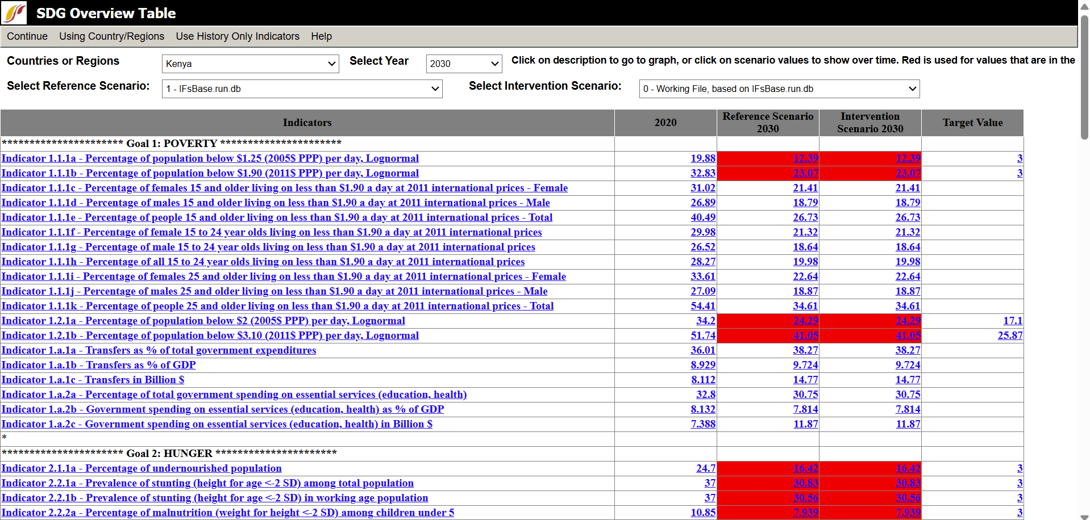Image resolution: width=1090 pixels, height=520 pixels.
Task: Open Indicator 1.a.1c Transfers in Billion $
Action: click(x=93, y=380)
